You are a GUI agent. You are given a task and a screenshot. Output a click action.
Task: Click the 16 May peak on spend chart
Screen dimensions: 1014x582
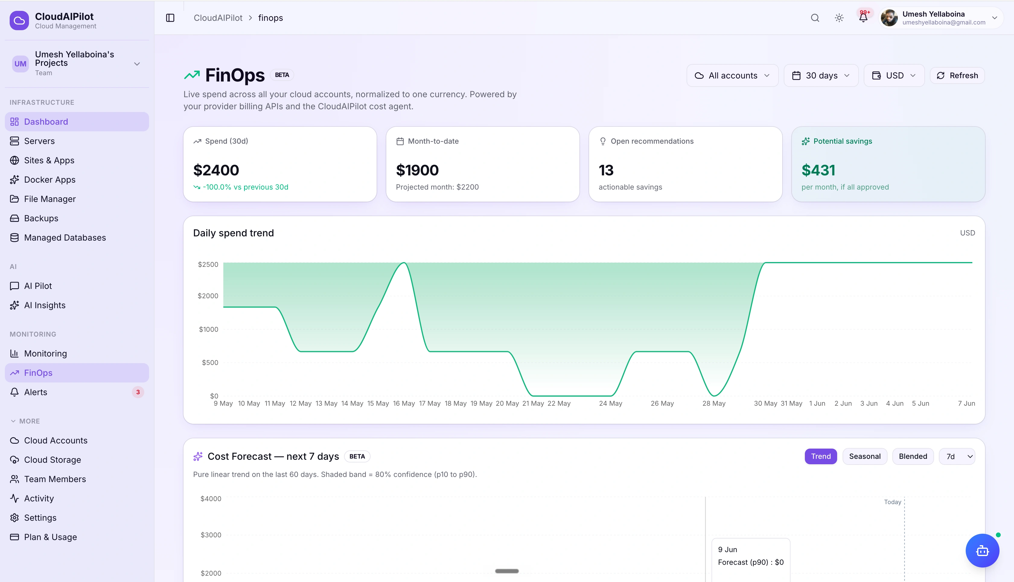404,263
